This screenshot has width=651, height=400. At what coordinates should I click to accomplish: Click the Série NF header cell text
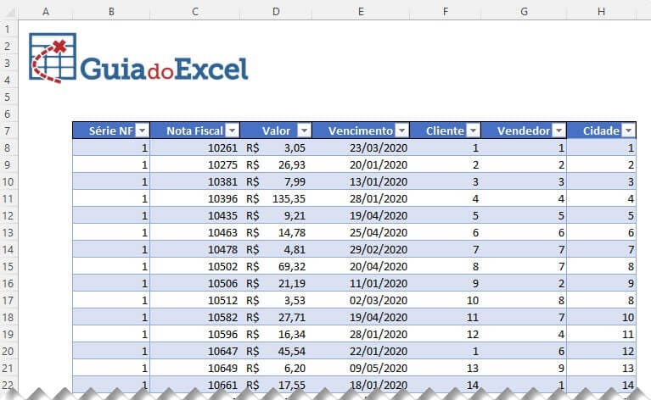click(111, 131)
